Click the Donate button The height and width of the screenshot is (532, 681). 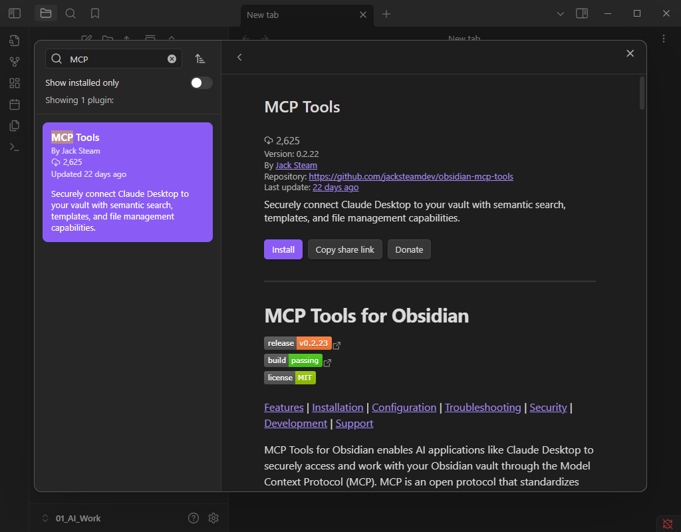(x=409, y=250)
